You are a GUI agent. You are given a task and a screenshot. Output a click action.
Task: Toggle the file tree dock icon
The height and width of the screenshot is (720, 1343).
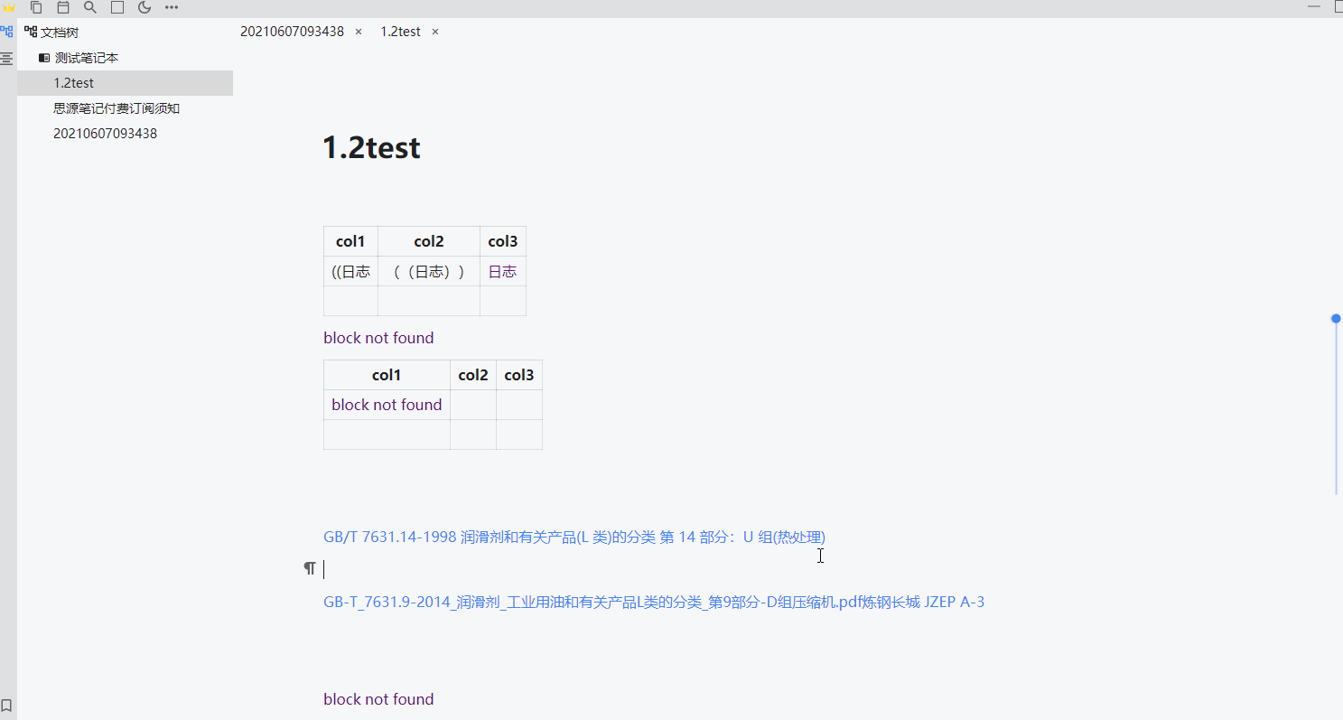coord(7,32)
